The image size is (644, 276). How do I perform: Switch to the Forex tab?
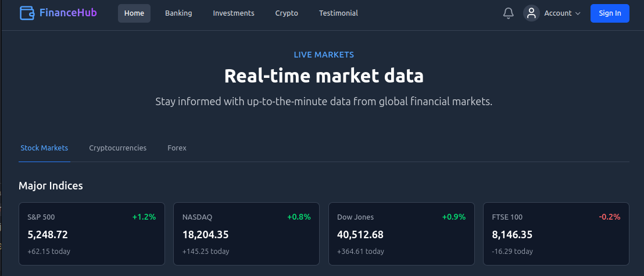pyautogui.click(x=177, y=148)
